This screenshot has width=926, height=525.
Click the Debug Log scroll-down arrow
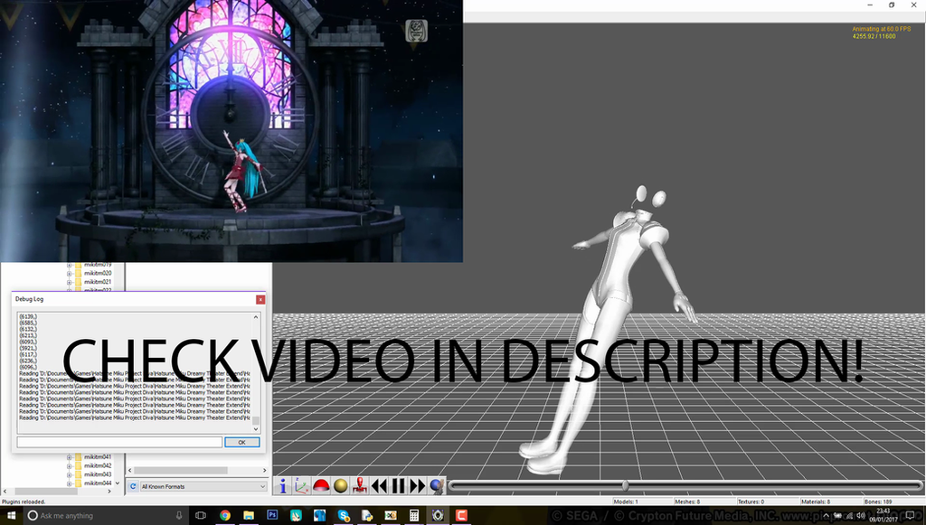256,429
